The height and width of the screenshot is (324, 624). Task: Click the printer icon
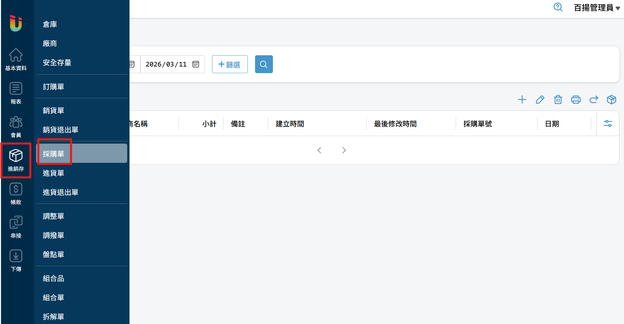coord(576,100)
